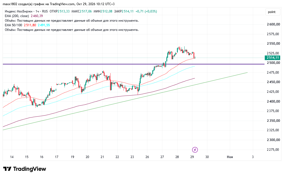Click date 29 on the time axis

click(x=192, y=157)
